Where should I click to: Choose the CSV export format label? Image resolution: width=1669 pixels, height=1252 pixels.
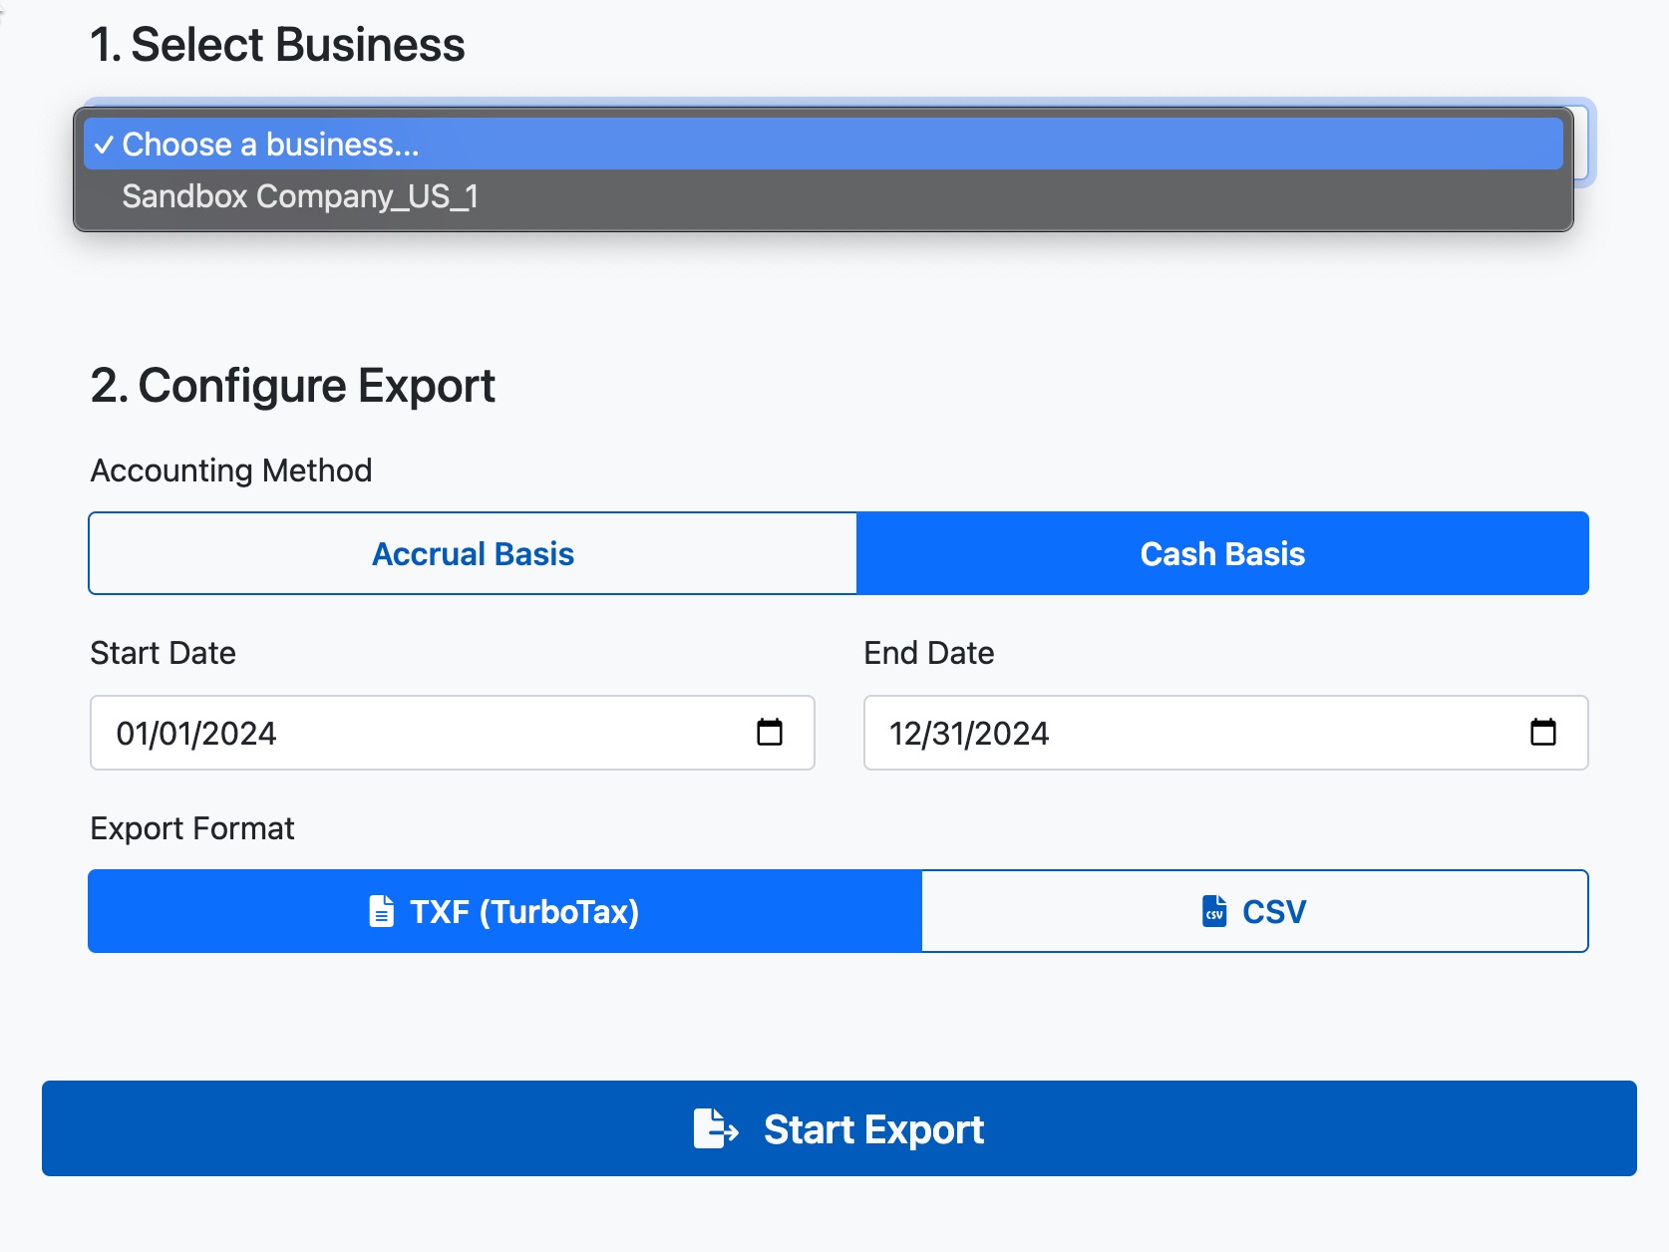[x=1274, y=912]
